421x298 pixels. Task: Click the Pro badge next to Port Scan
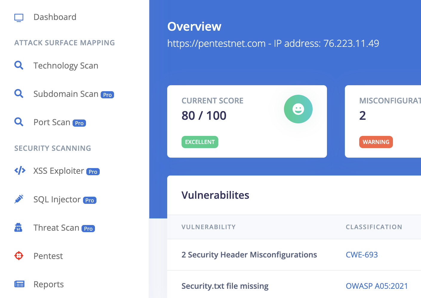point(79,123)
